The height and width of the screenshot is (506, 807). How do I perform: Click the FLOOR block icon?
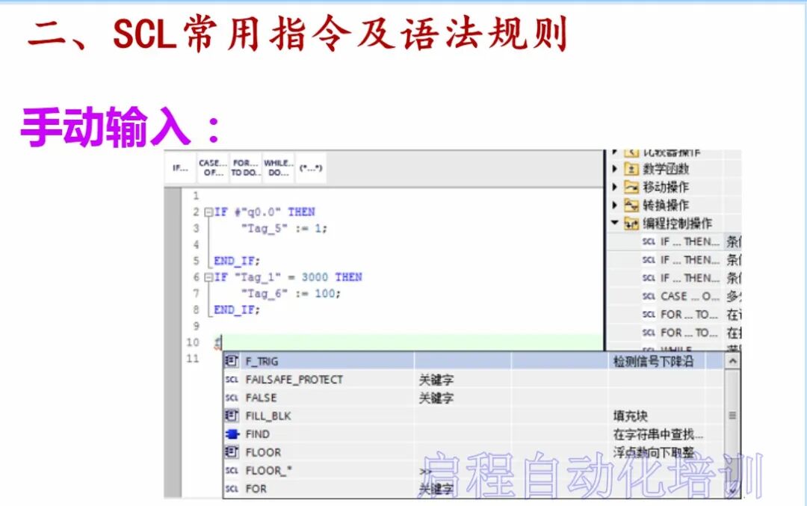tap(232, 452)
